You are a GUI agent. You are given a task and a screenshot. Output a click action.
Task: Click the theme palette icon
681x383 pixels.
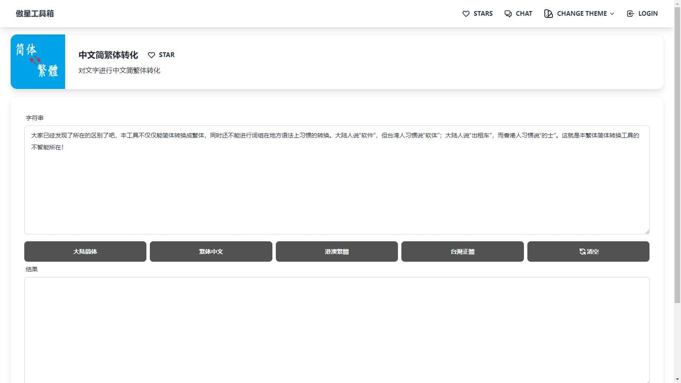[548, 14]
